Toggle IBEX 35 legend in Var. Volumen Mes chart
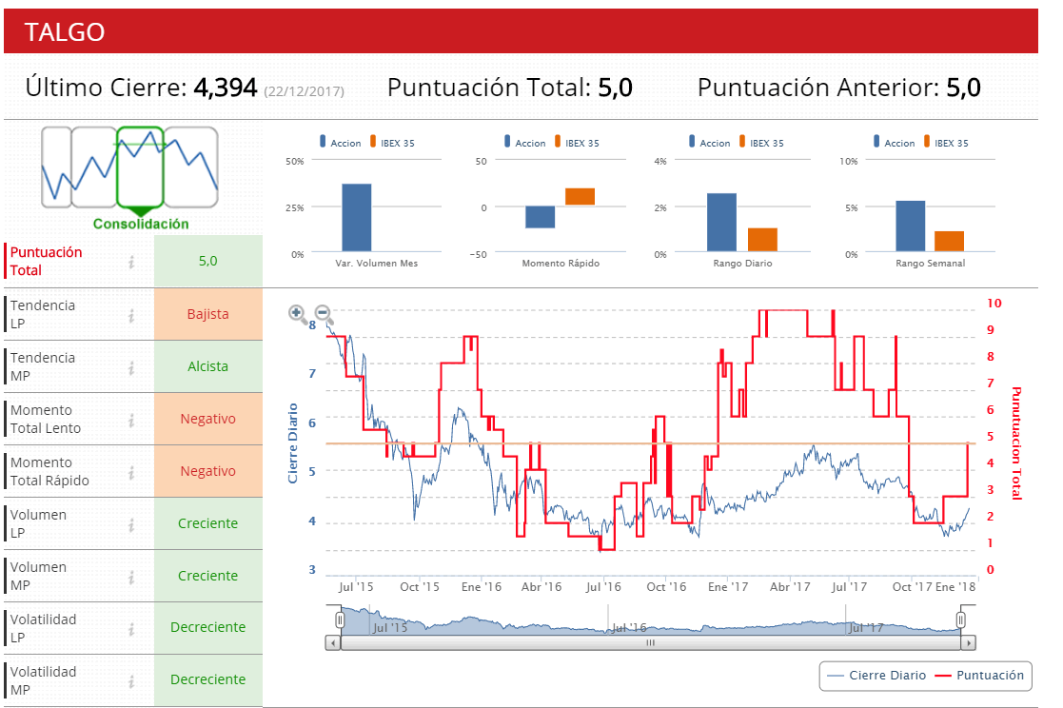The image size is (1063, 708). (x=392, y=143)
